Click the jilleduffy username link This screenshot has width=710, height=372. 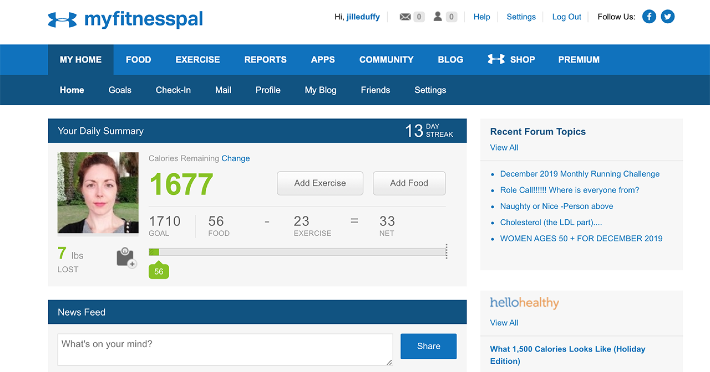(x=363, y=17)
